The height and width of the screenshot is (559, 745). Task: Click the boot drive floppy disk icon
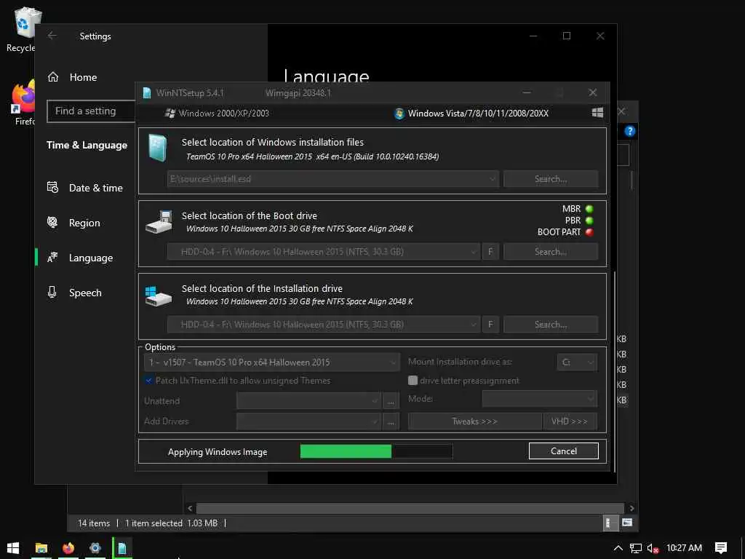[x=159, y=222]
